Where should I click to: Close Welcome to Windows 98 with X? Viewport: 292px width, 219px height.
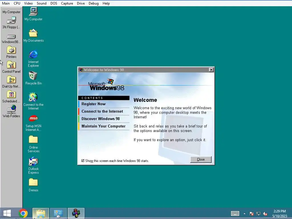point(211,70)
